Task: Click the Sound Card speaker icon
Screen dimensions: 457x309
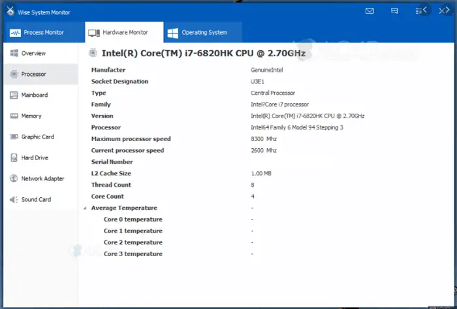Action: coord(14,199)
